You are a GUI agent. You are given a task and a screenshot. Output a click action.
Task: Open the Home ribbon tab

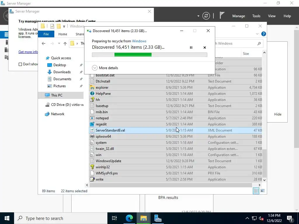click(63, 34)
